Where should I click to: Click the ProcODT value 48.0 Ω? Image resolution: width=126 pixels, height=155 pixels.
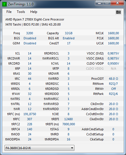click(x=113, y=79)
